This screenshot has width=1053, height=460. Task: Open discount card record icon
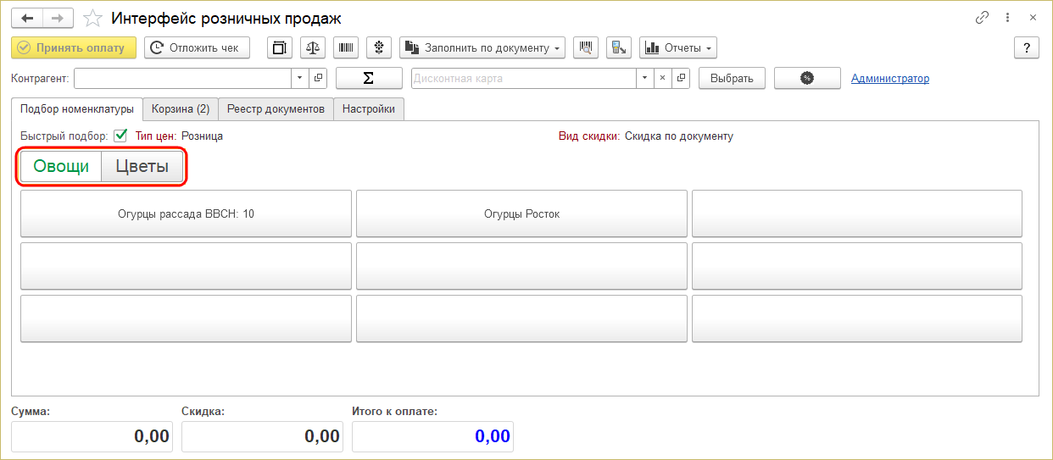click(681, 78)
